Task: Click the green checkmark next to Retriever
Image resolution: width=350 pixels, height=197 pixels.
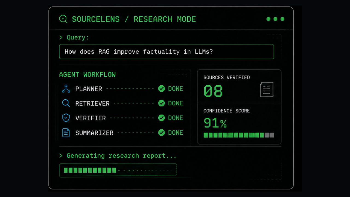Action: (x=162, y=103)
